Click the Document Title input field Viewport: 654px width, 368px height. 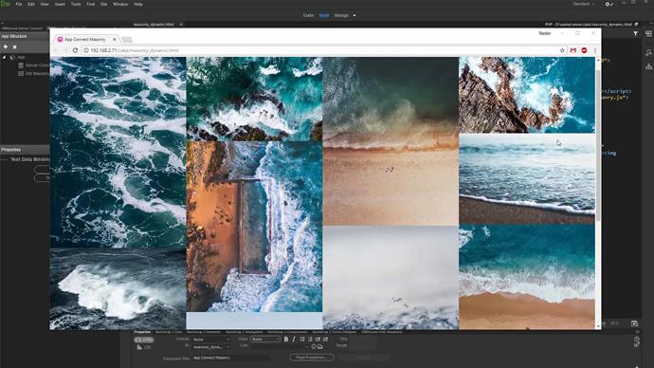(230, 358)
